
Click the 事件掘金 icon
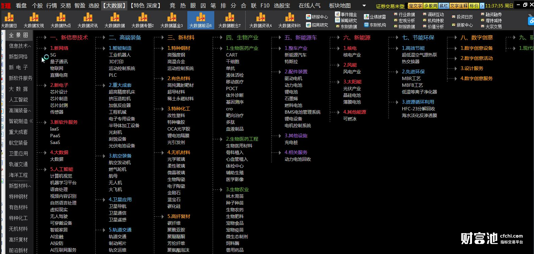pyautogui.click(x=346, y=14)
